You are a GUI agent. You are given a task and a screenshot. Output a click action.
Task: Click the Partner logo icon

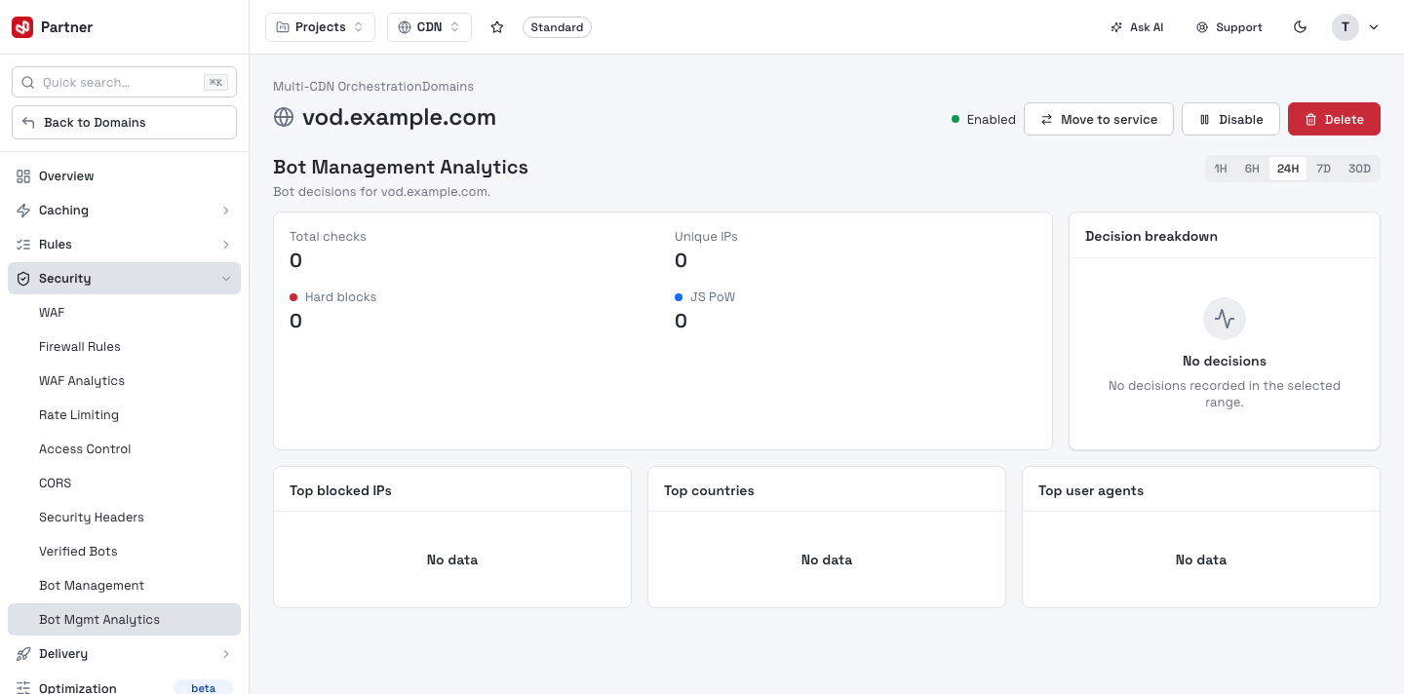(x=22, y=27)
